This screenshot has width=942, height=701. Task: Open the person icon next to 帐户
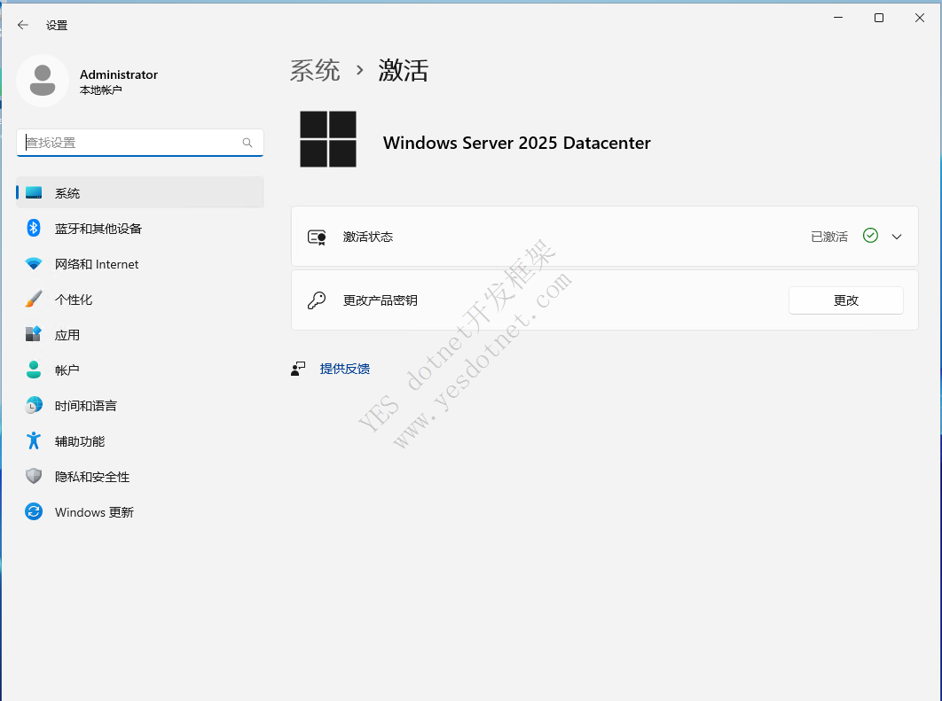point(34,370)
